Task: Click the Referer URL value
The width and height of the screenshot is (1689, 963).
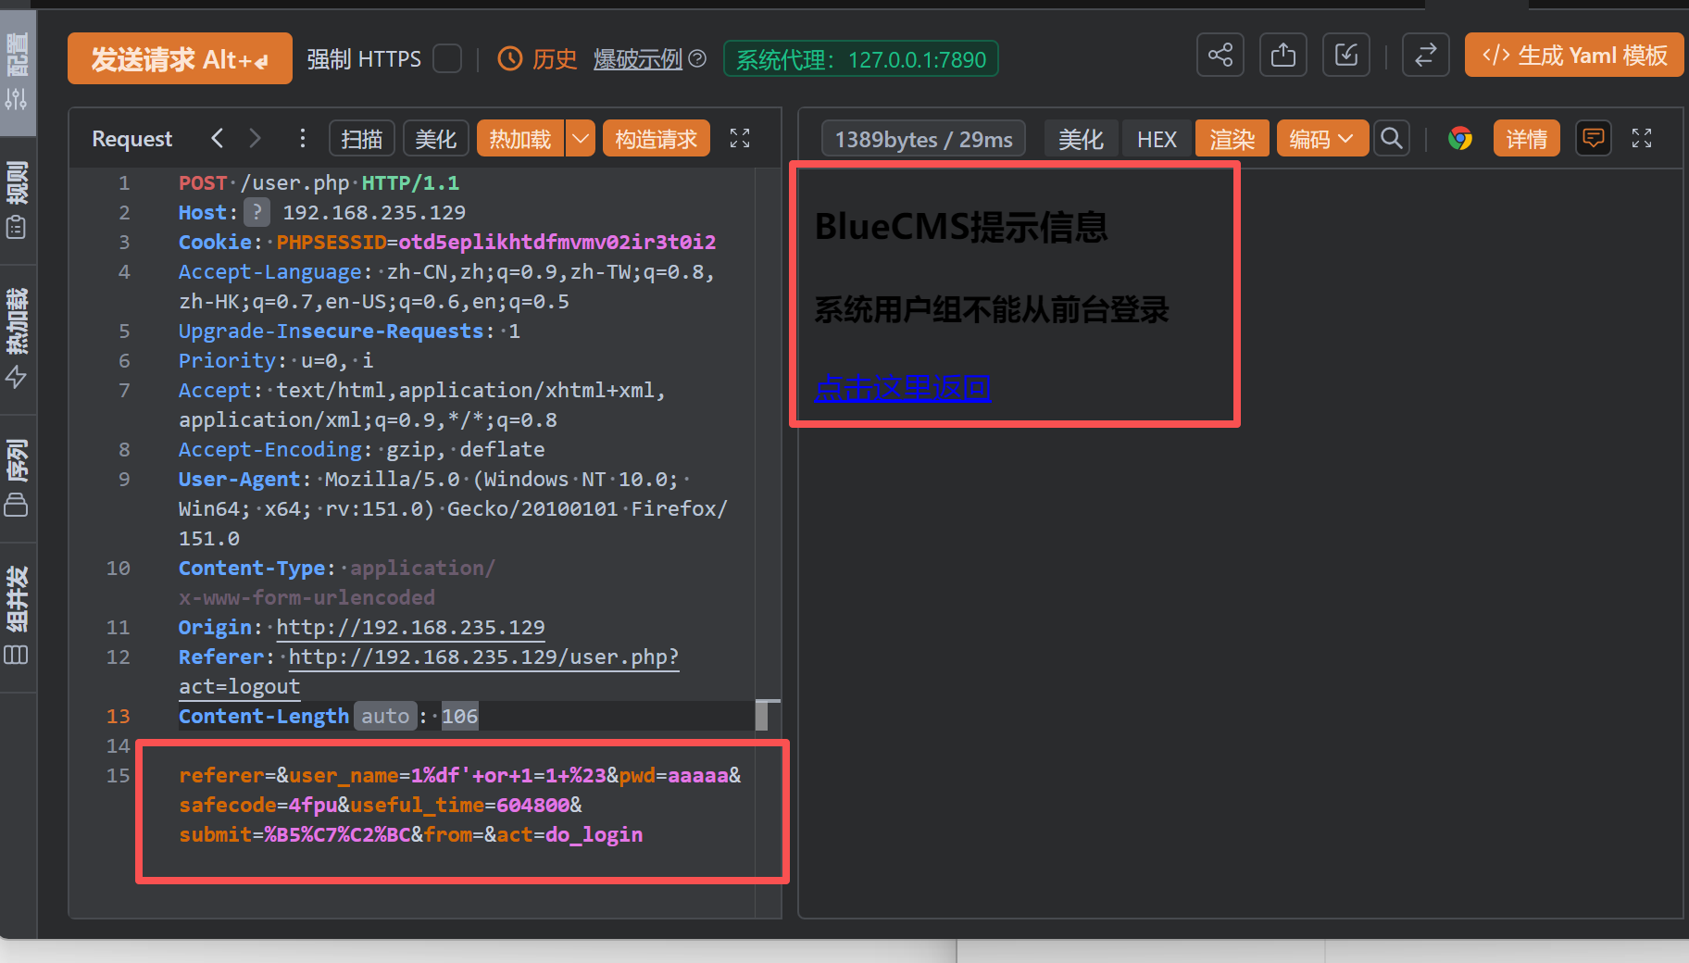Action: pos(429,671)
